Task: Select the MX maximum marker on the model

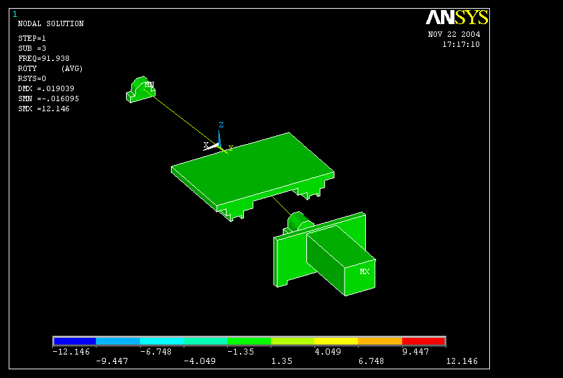Action: [x=365, y=271]
